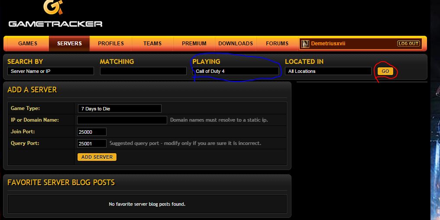
Task: Open the Demetriusxvii profile link
Action: pos(328,44)
